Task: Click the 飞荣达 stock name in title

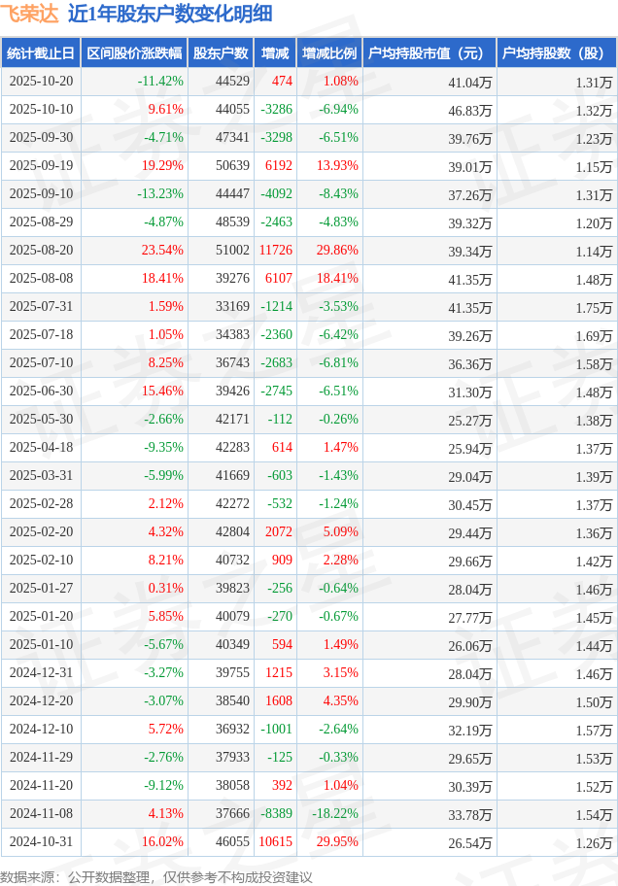Action: point(30,14)
